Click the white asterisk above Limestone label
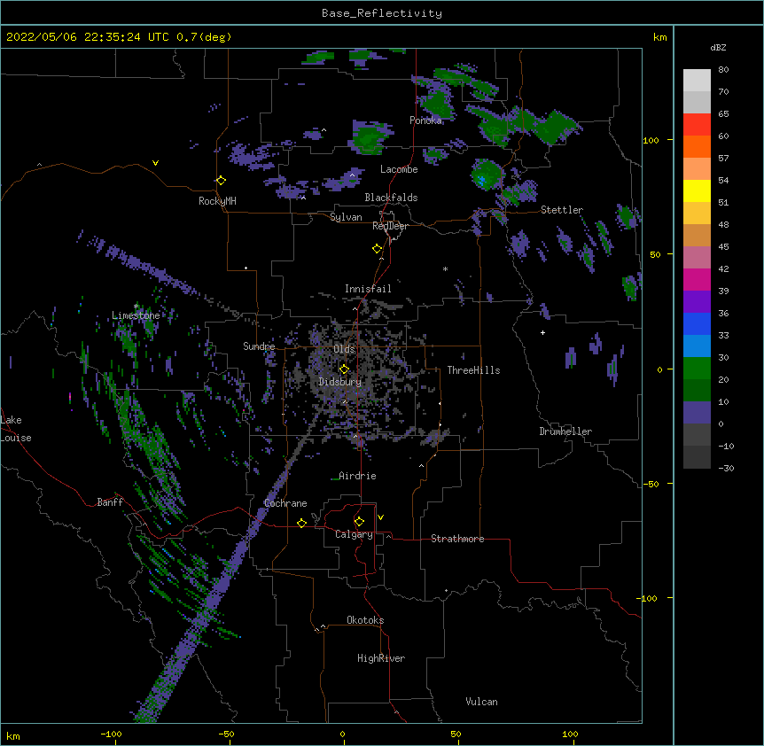Viewport: 764px width, 746px height. pyautogui.click(x=136, y=307)
